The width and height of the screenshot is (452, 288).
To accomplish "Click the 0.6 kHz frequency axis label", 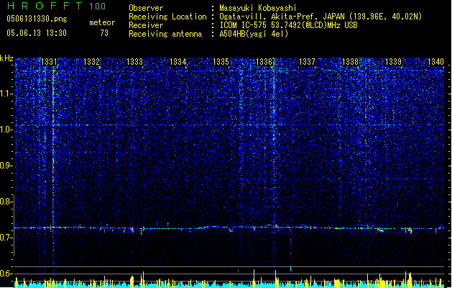I will pos(6,274).
